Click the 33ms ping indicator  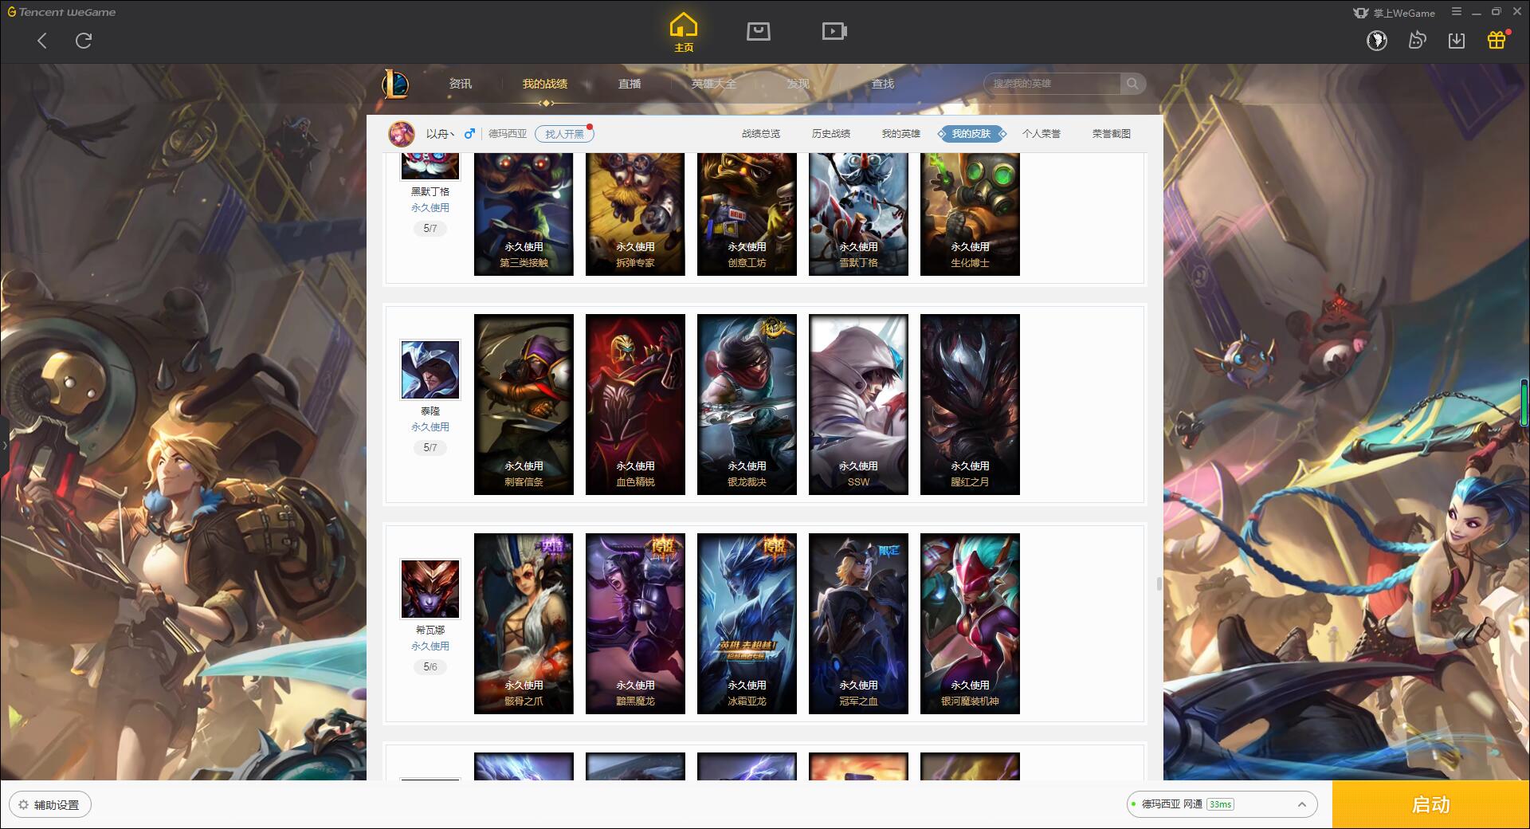tap(1220, 804)
